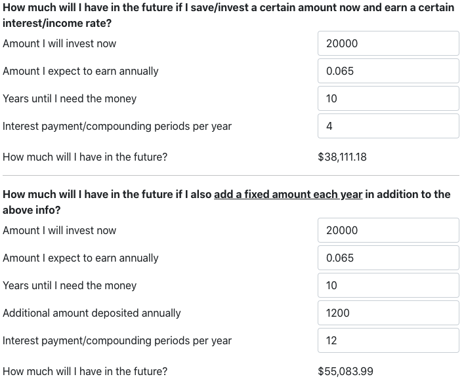Image resolution: width=464 pixels, height=381 pixels.
Task: Click the second section's 'Amount I expect to earn annually' label
Action: pyautogui.click(x=81, y=258)
